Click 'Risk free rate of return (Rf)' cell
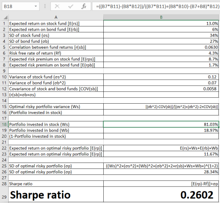The image size is (220, 203). point(56,53)
